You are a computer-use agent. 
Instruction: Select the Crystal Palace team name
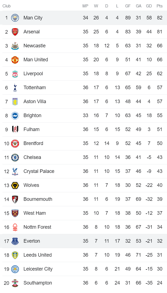(39, 171)
